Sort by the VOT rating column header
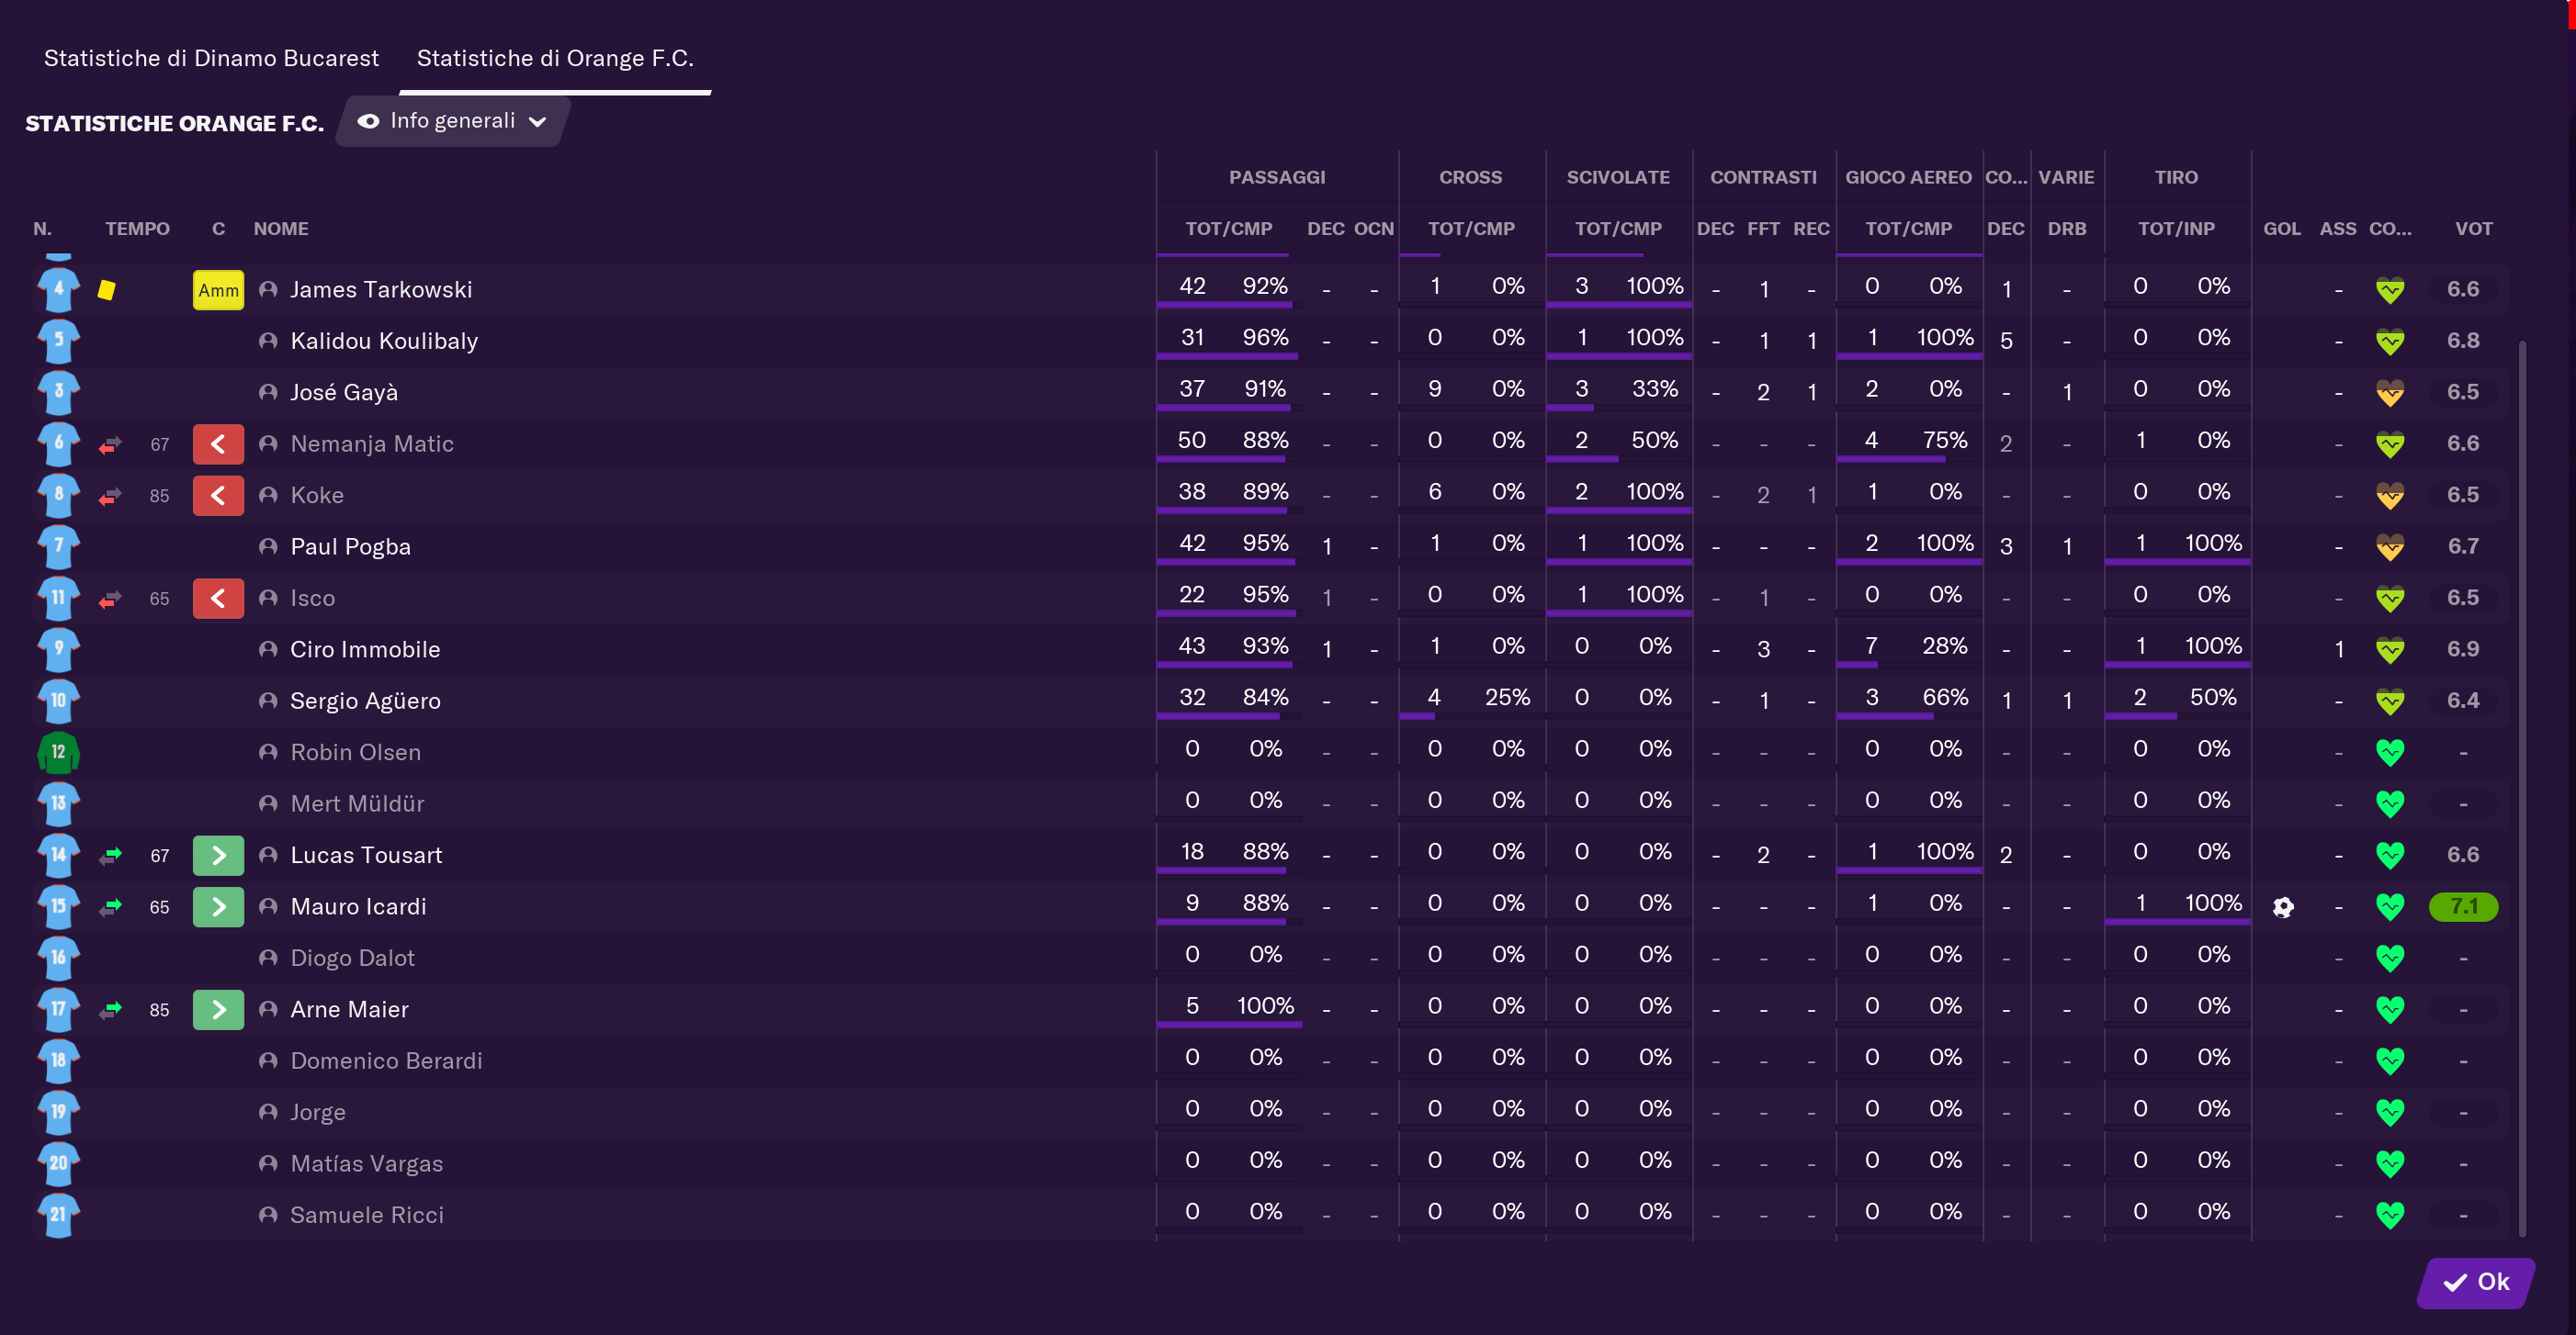2576x1335 pixels. (2473, 229)
